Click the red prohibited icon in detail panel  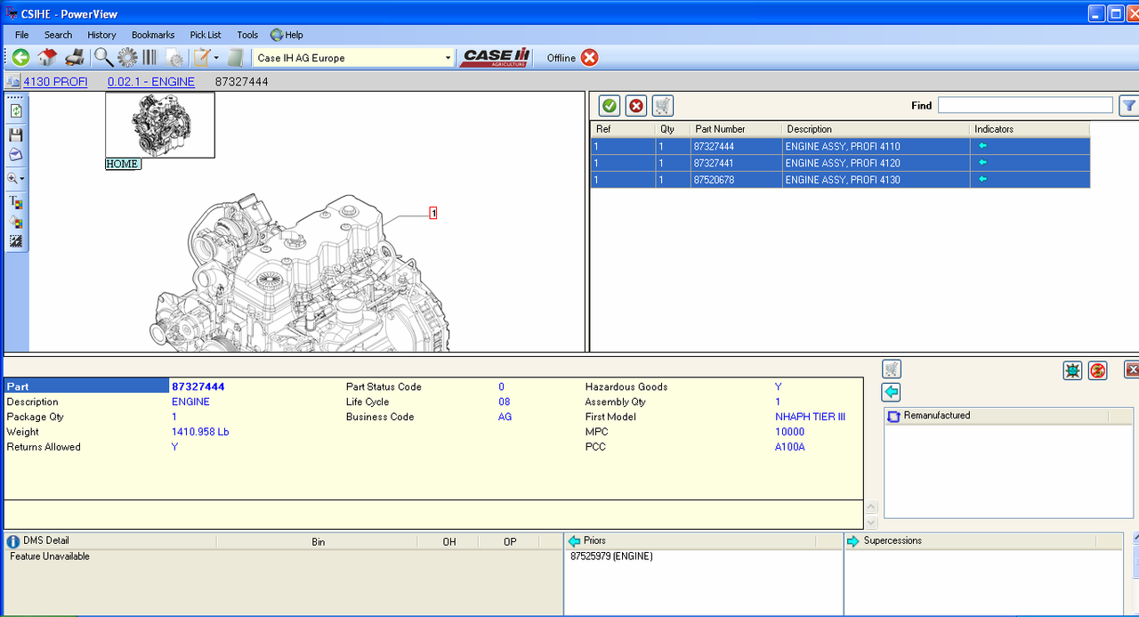coord(1098,370)
